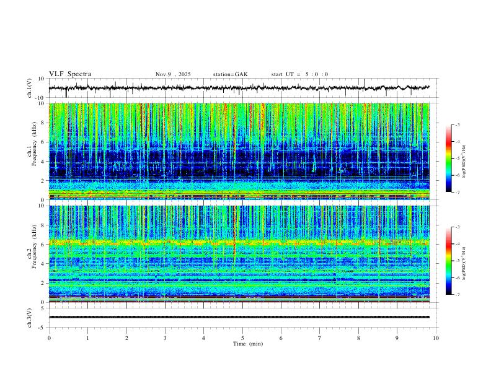Click the "-3" tick on ch.1 colorbar
The width and height of the screenshot is (491, 379).
(x=457, y=124)
